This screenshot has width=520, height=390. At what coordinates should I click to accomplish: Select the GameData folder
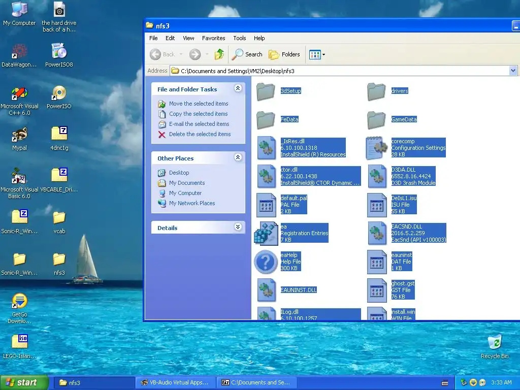(392, 119)
